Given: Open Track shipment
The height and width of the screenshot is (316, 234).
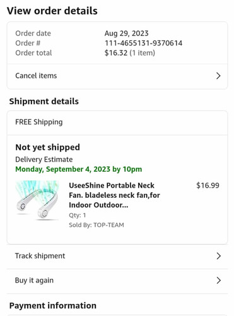Looking at the screenshot, I should click(x=117, y=256).
